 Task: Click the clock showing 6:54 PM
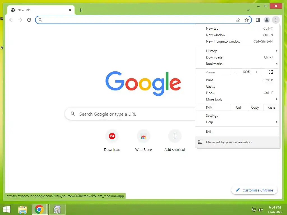(x=275, y=207)
